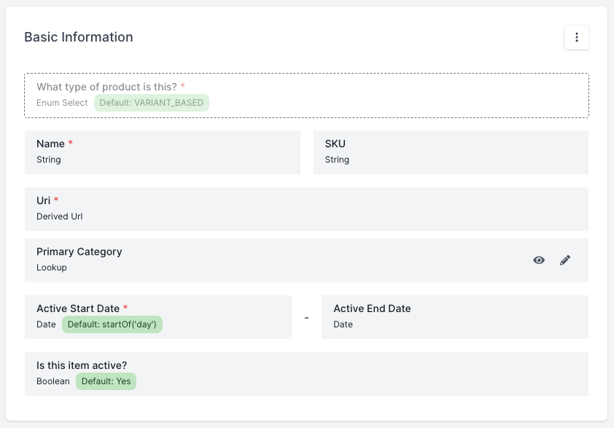Click the Primary Category label text

coord(79,252)
